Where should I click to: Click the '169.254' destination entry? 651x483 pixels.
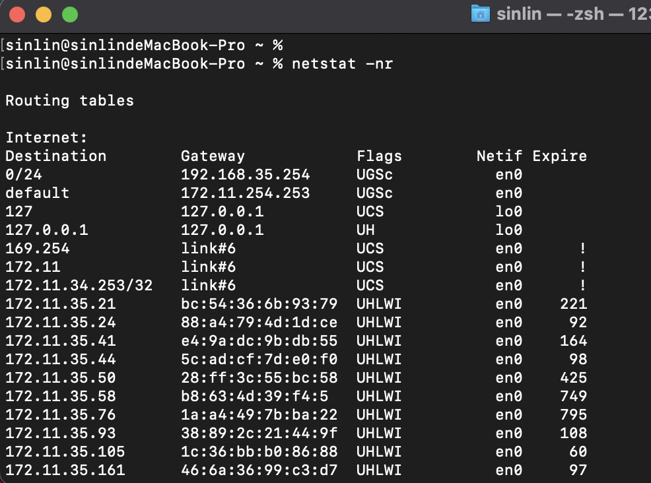coord(38,248)
